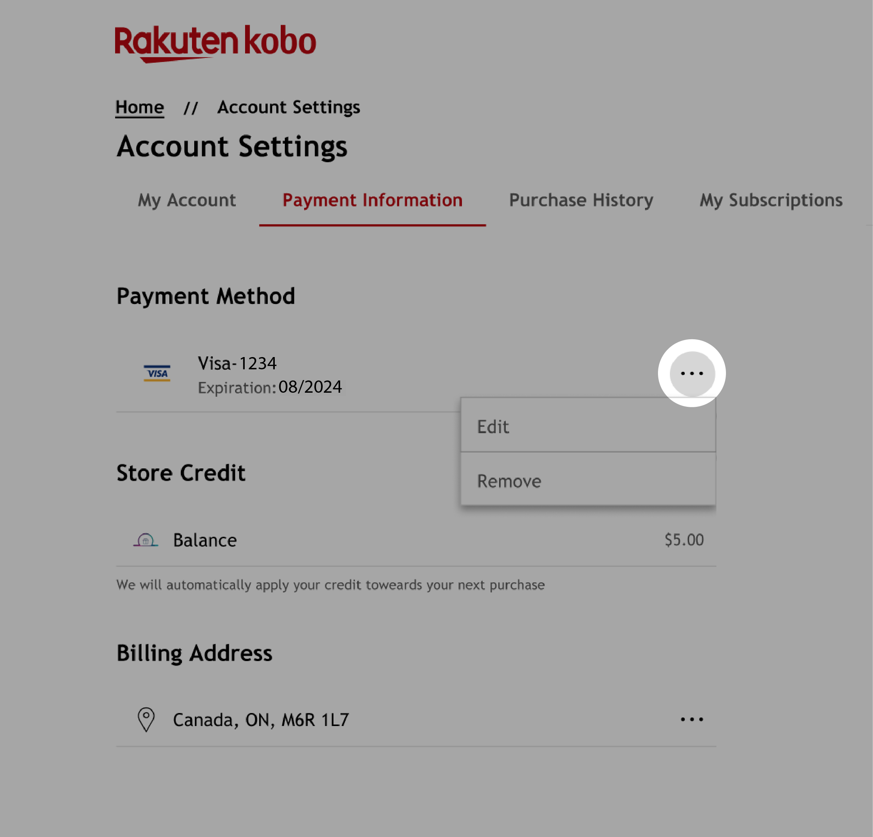
Task: Click the Rakuten Kobo home logo
Action: (215, 42)
